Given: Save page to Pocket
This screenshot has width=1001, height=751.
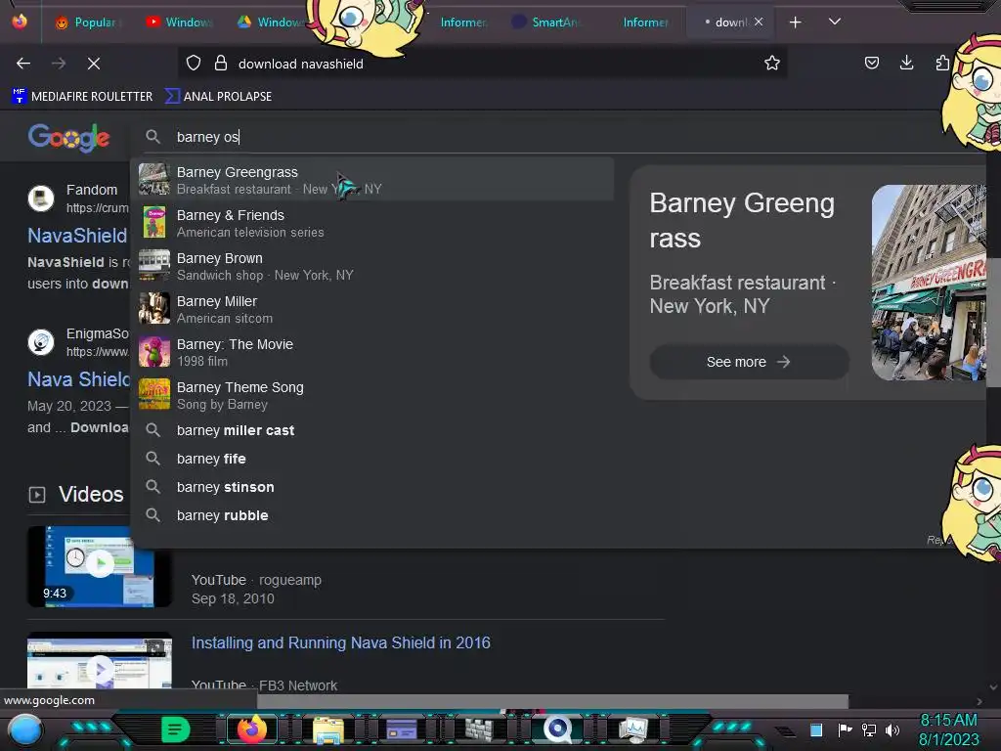Looking at the screenshot, I should coord(871,63).
